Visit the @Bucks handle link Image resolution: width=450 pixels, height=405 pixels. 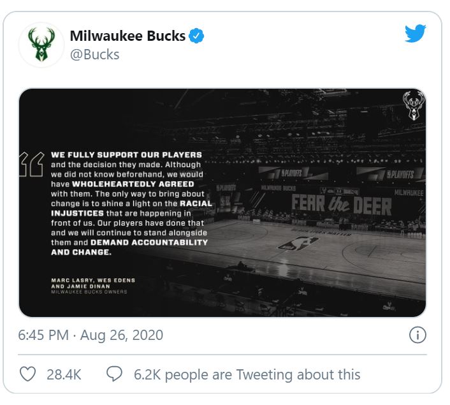coord(95,55)
